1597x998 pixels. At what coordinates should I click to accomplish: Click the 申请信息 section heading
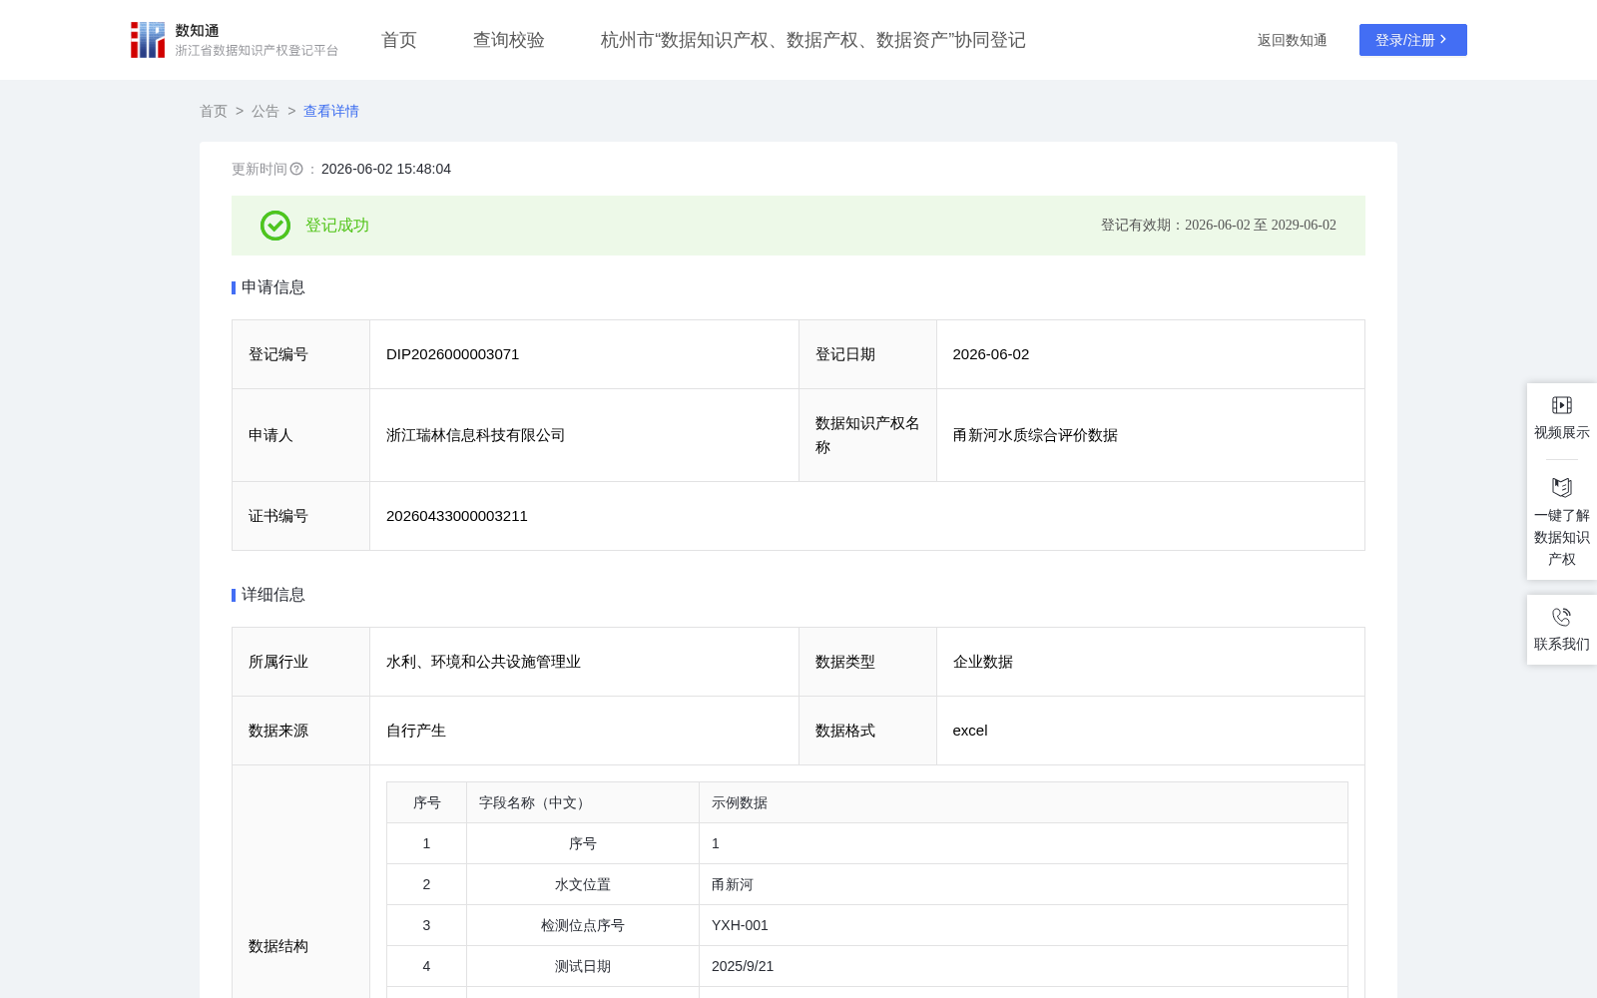pos(273,287)
